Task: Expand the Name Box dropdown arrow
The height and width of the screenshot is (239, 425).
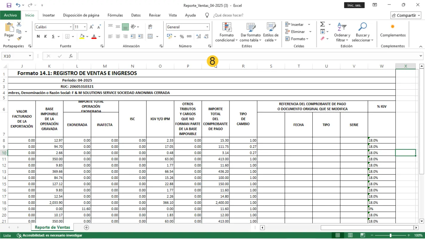Action: coord(30,56)
